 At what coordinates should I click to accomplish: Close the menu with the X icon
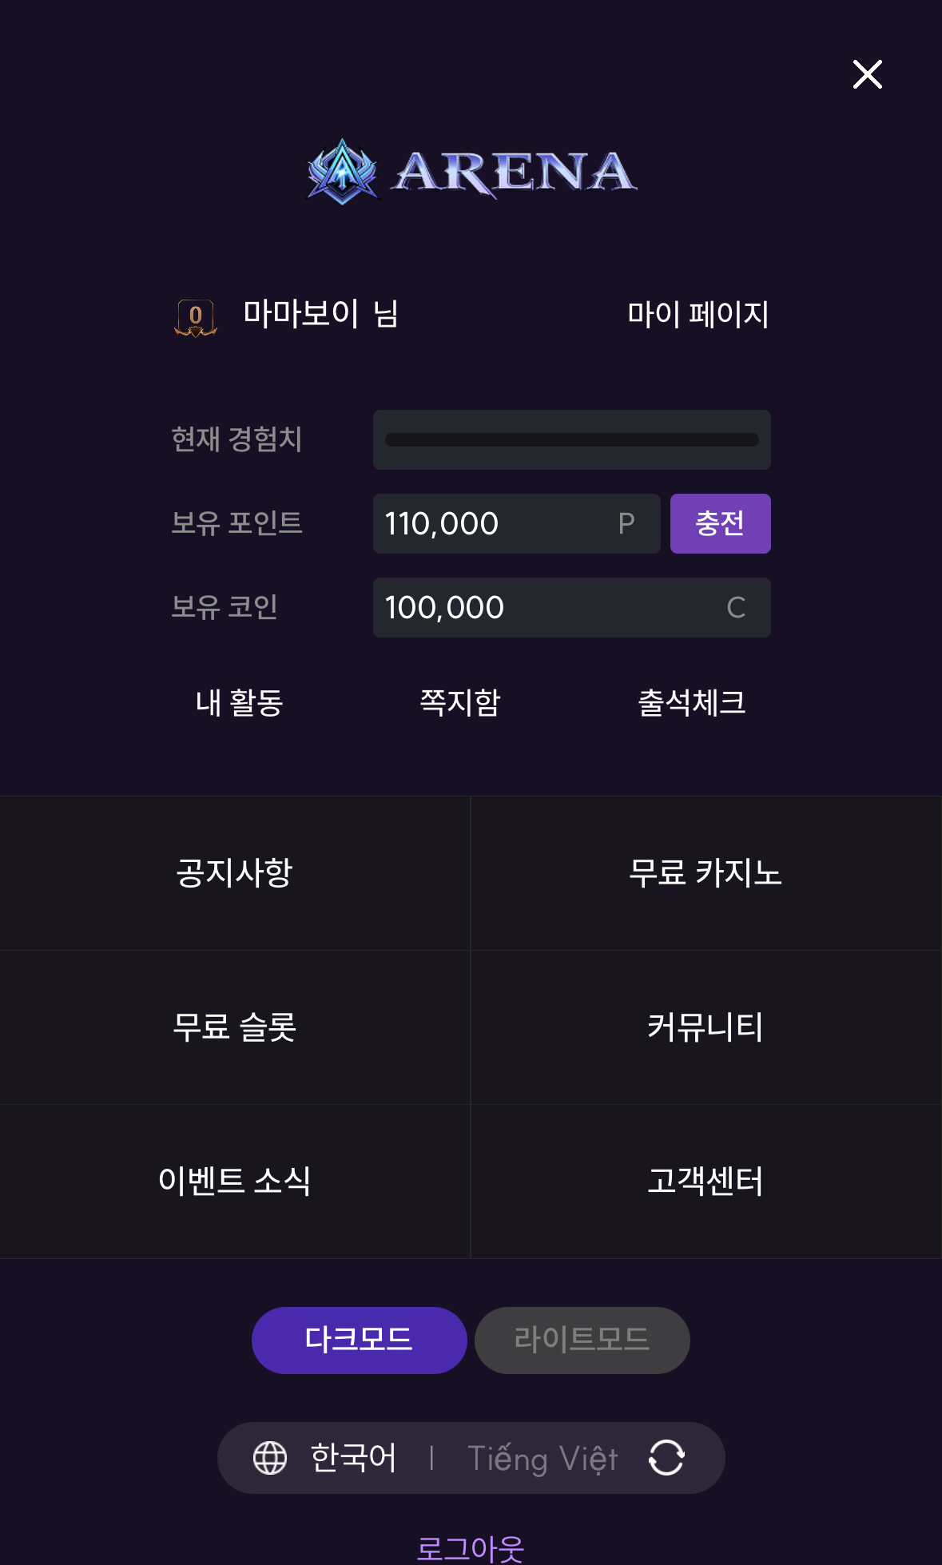867,74
